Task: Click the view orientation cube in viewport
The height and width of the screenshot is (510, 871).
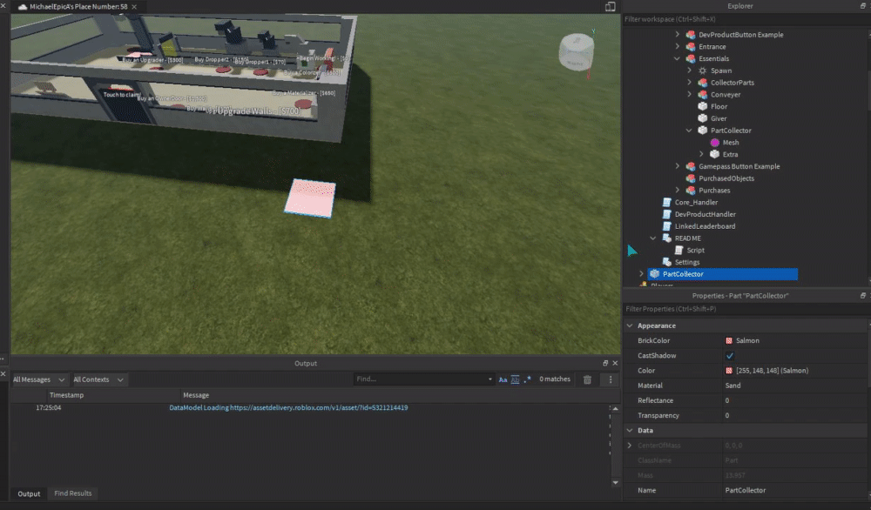Action: tap(576, 52)
